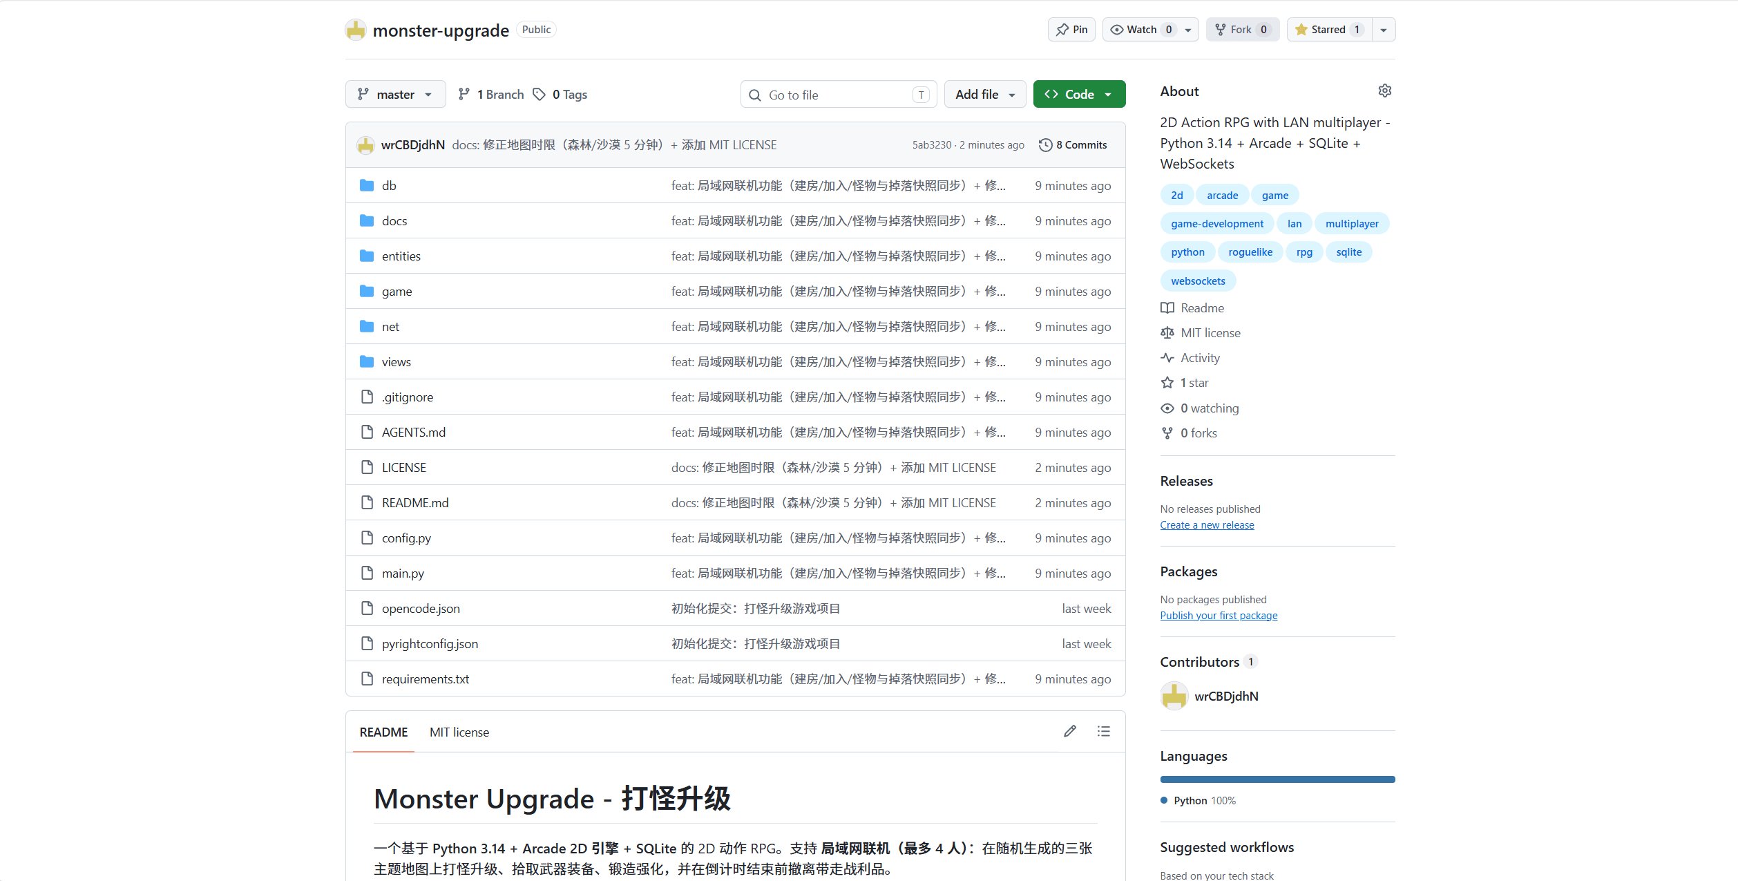Open the game folder

click(397, 292)
